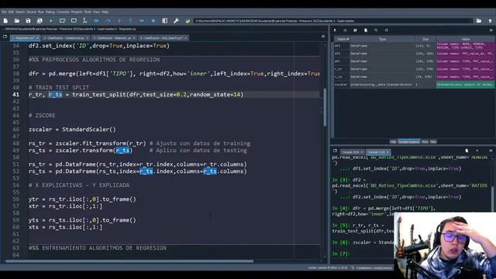
Task: Show the Variable Explorer pane tab
Action: (408, 142)
